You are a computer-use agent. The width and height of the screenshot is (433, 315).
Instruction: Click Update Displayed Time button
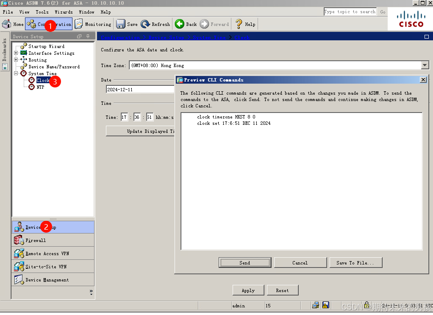140,131
